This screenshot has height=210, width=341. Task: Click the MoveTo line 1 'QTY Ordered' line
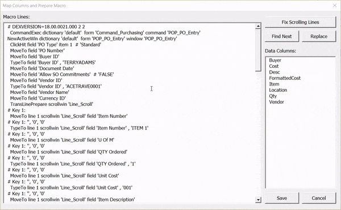(69, 152)
